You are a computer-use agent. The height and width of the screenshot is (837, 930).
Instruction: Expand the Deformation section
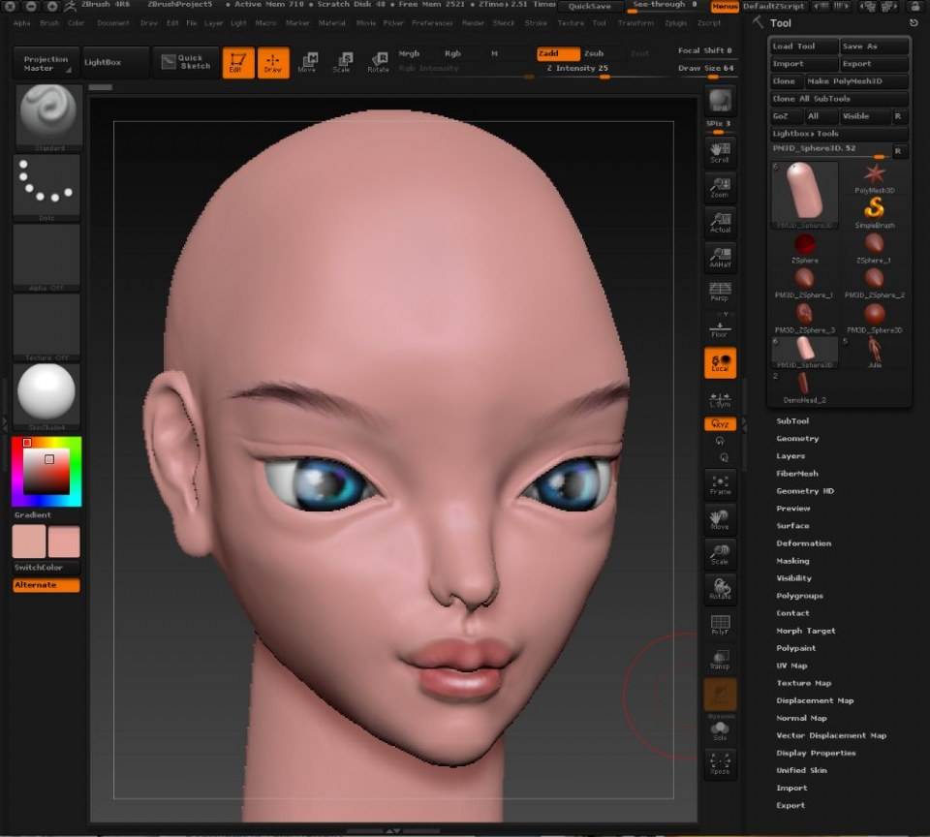(x=804, y=543)
